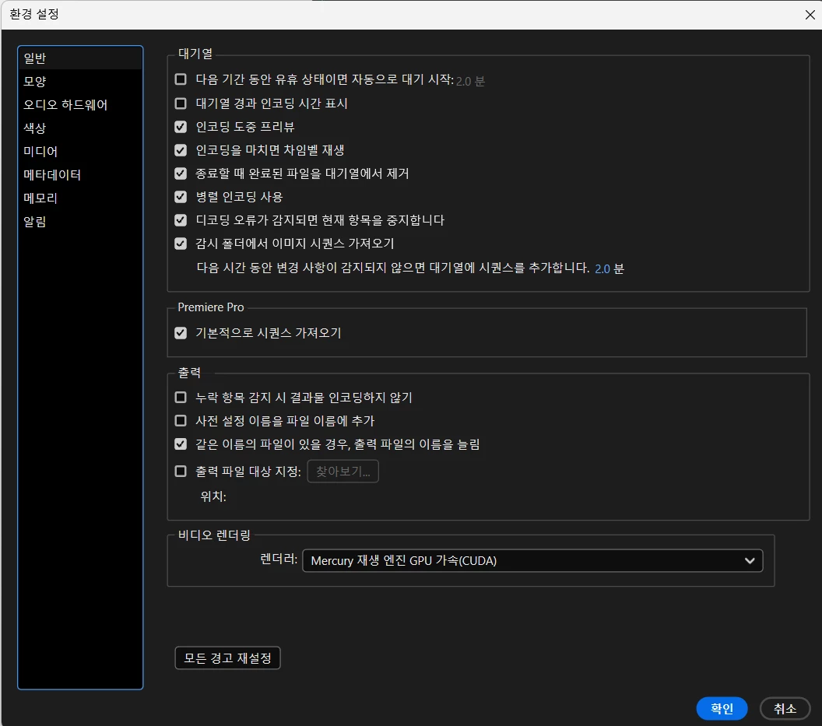The width and height of the screenshot is (822, 726).
Task: Open the 메모리 preferences category
Action: [x=79, y=198]
